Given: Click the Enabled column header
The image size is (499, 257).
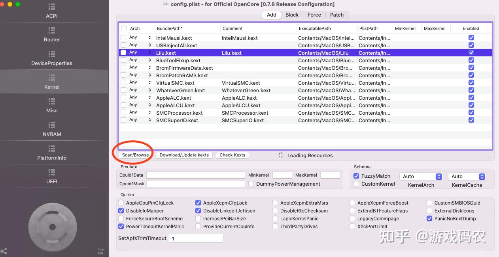Looking at the screenshot, I should (x=471, y=28).
